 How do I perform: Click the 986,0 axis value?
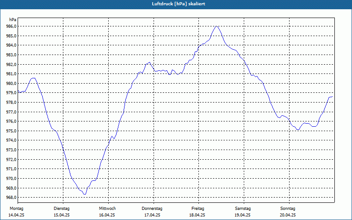(x=11, y=26)
